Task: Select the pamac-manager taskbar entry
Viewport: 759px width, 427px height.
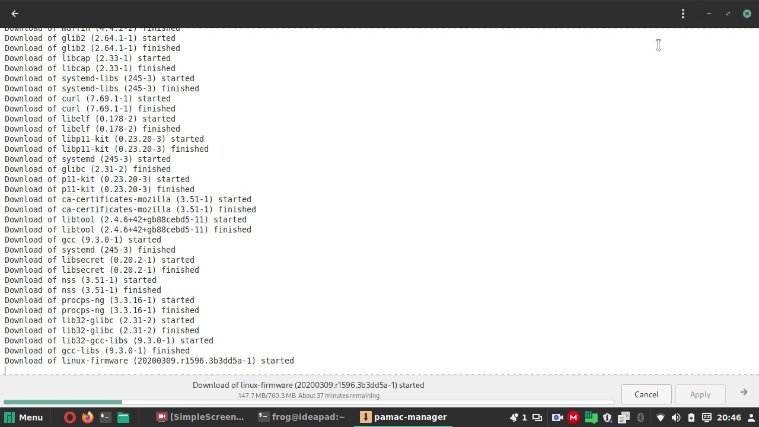Action: coord(403,417)
